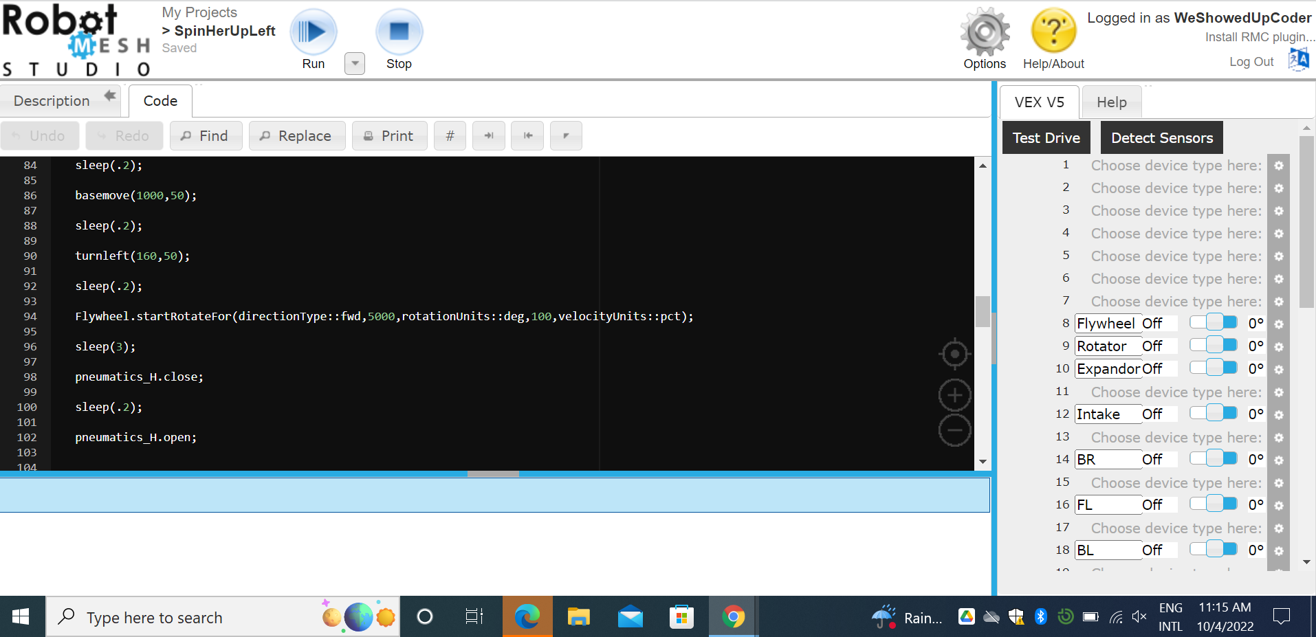Click the Log Out link
Image resolution: width=1316 pixels, height=637 pixels.
pyautogui.click(x=1251, y=62)
